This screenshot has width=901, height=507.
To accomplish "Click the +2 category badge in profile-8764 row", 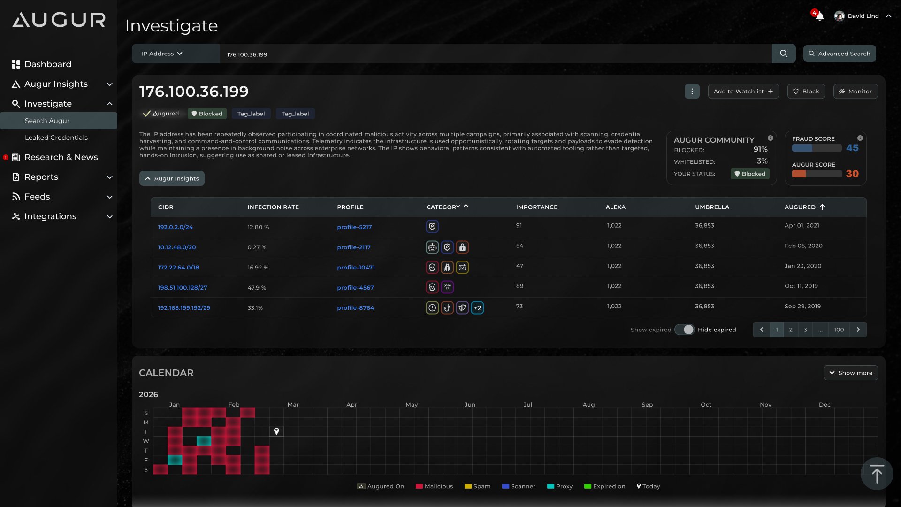I will [x=477, y=308].
